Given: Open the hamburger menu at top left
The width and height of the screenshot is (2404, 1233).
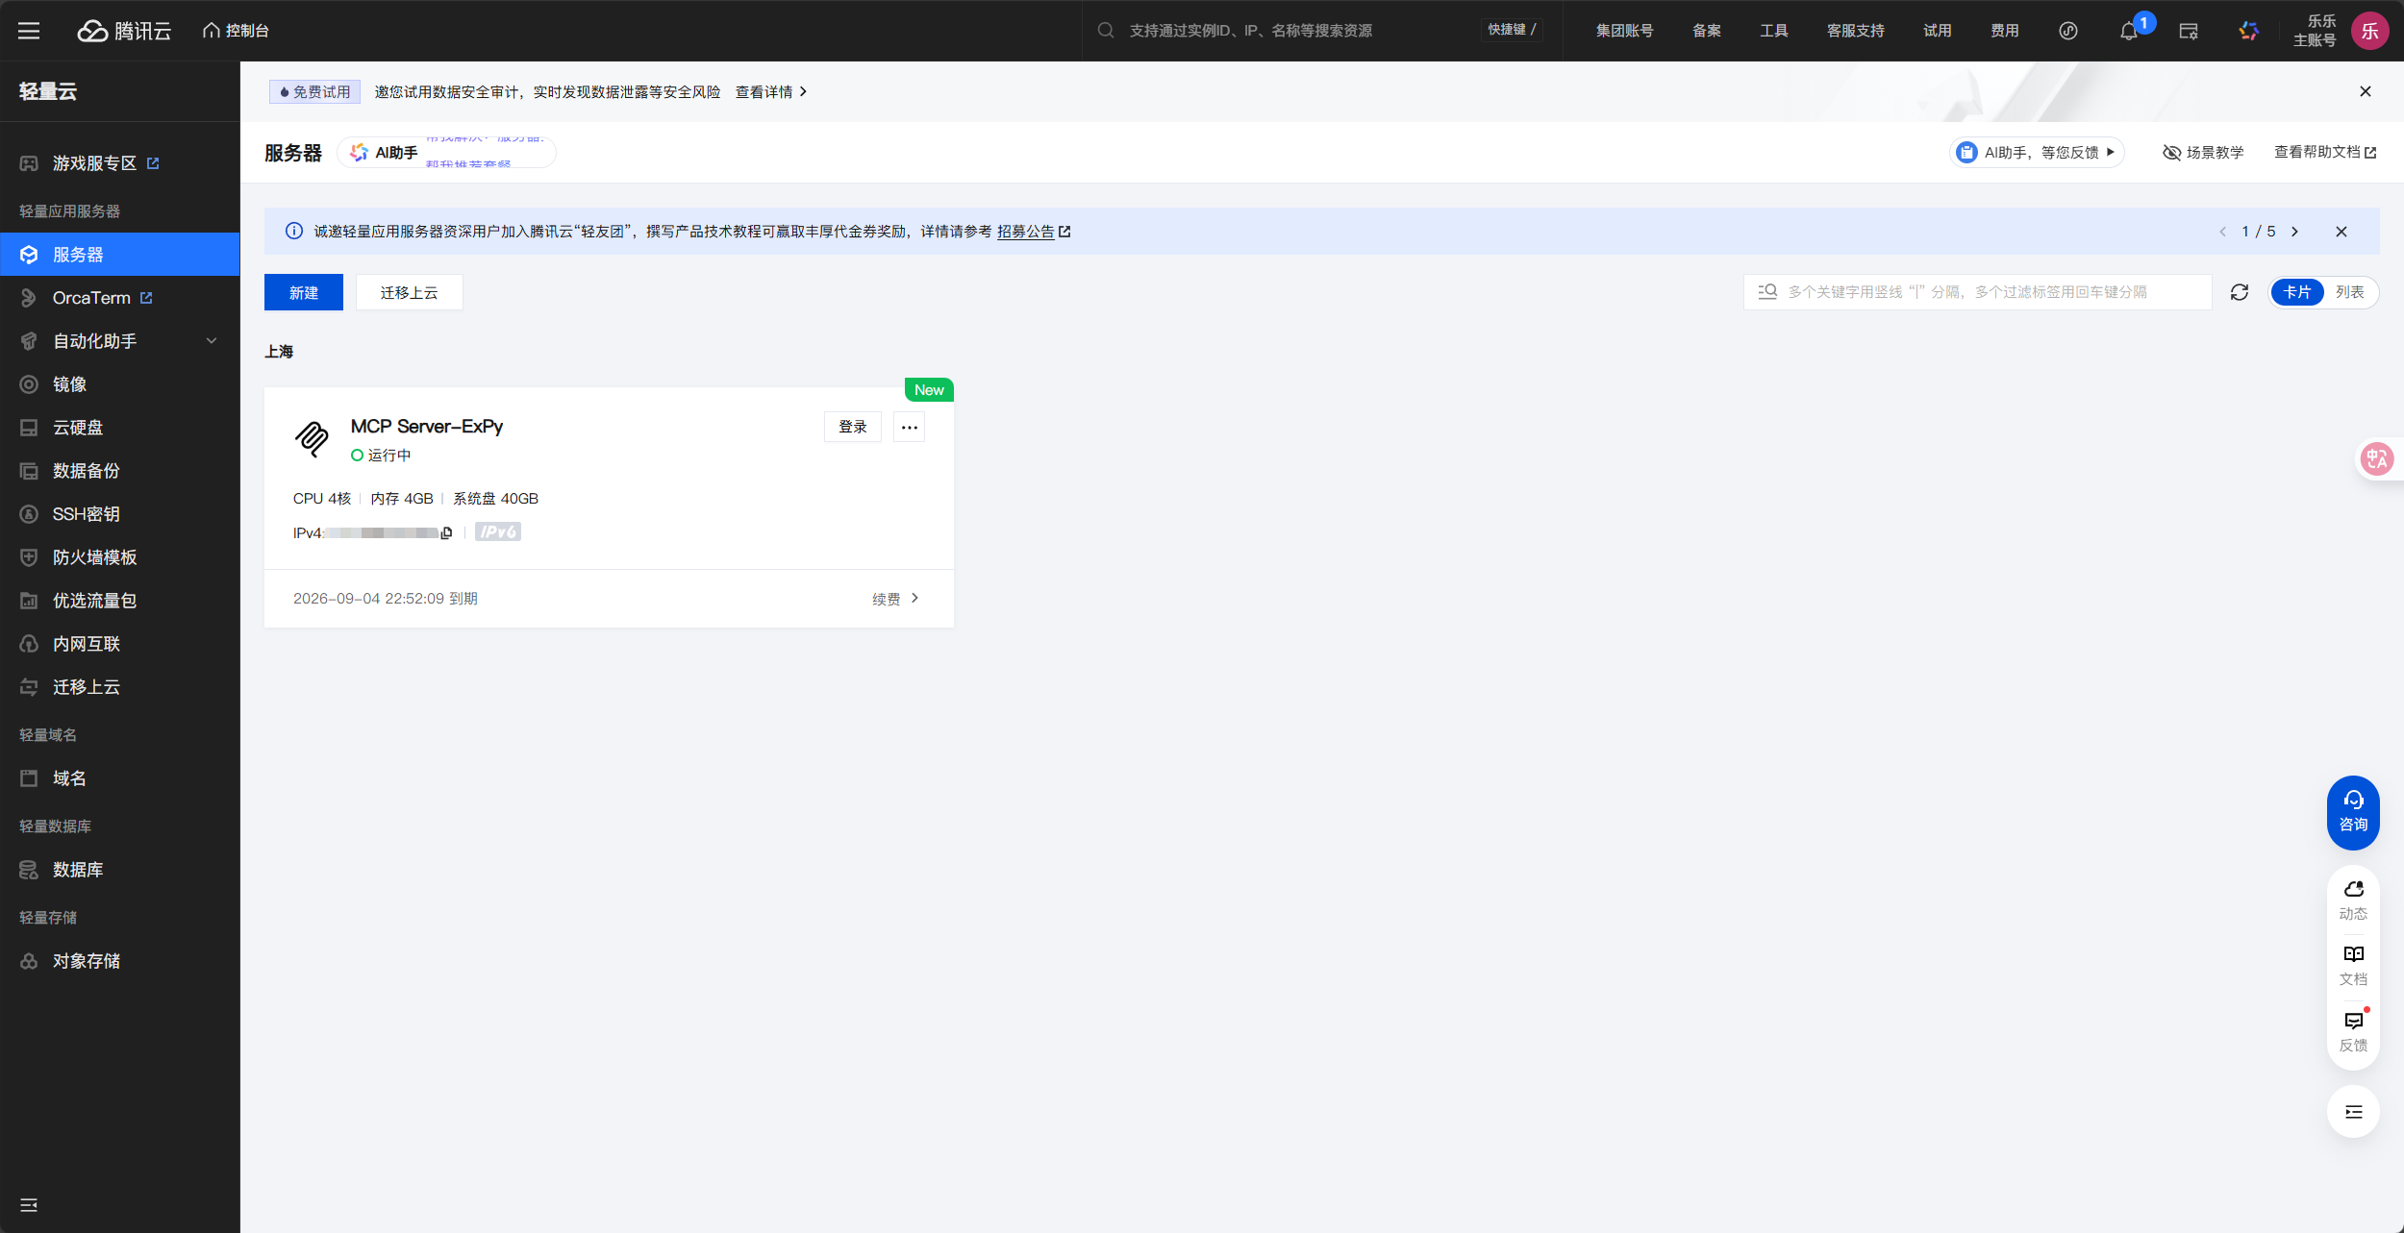Looking at the screenshot, I should (29, 31).
